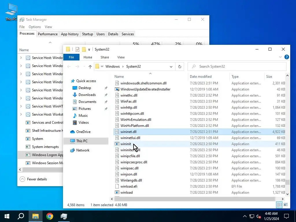The width and height of the screenshot is (296, 222).
Task: Click the Properties quick access toolbar icon
Action: pyautogui.click(x=77, y=49)
